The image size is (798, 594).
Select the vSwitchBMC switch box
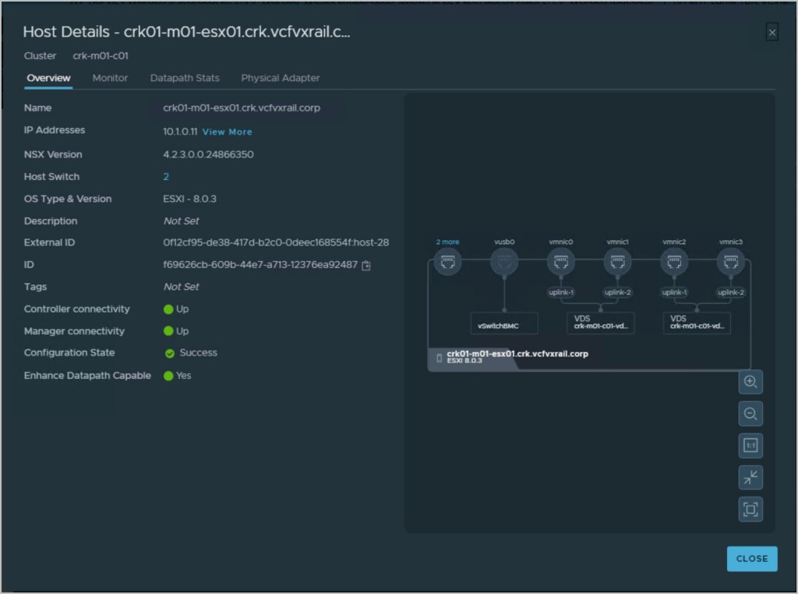[x=504, y=323]
